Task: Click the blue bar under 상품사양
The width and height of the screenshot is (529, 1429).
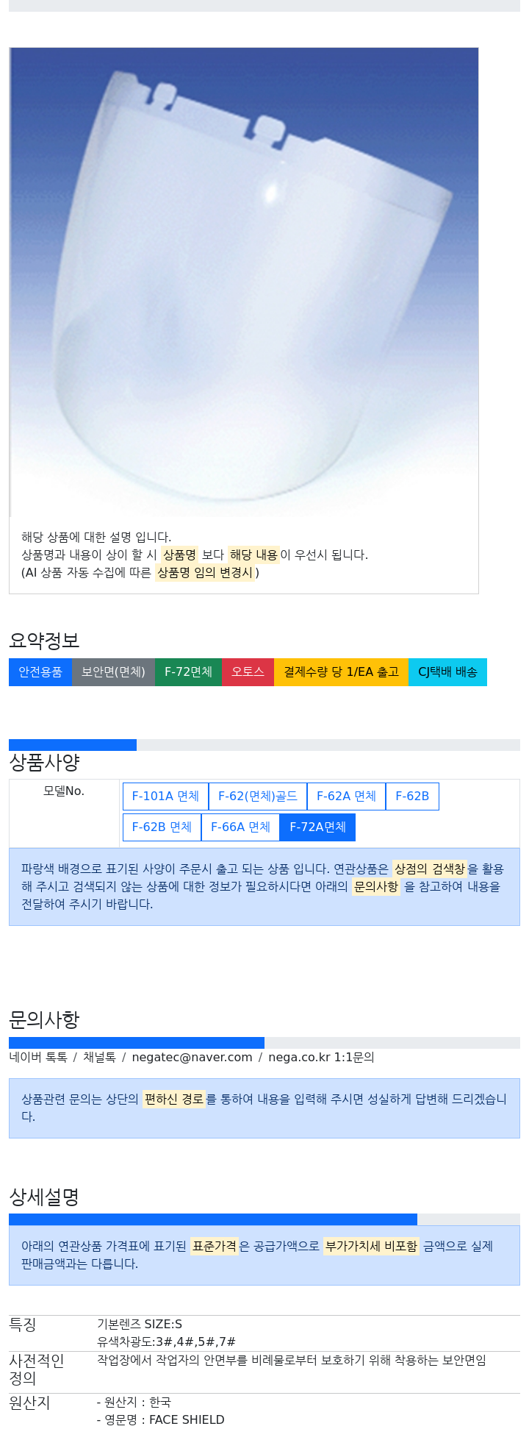Action: coord(73,745)
